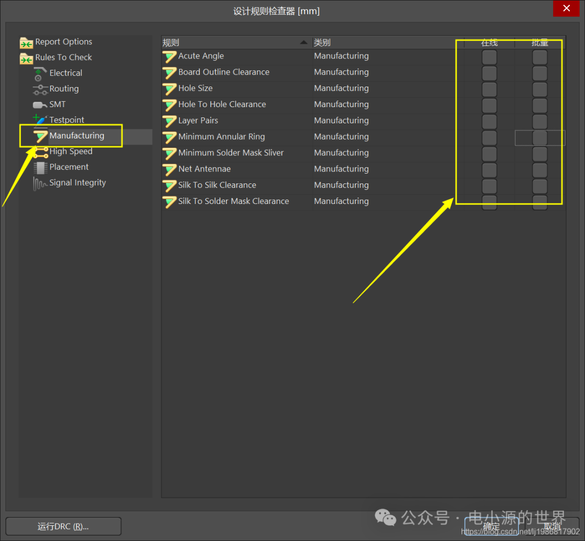Click Manufacturing category cell of Acute Angle row
585x541 pixels.
click(x=341, y=56)
